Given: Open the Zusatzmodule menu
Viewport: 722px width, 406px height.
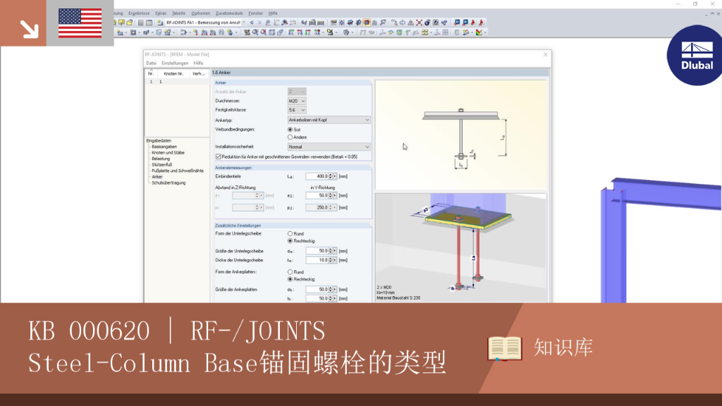Looking at the screenshot, I should tap(229, 13).
